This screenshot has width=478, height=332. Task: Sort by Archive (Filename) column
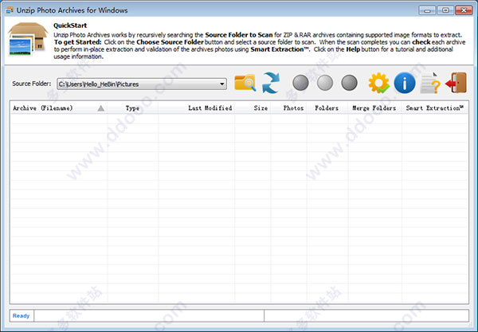58,108
